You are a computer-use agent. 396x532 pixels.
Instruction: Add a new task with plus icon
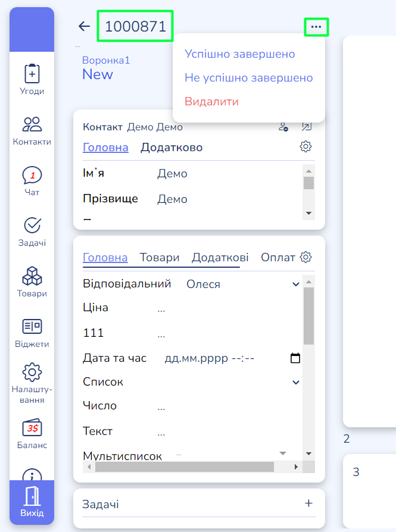[x=308, y=503]
